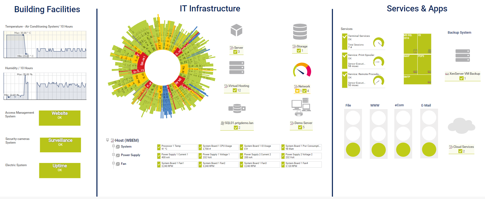Open the Surveillance OK status tile
The height and width of the screenshot is (199, 485).
(60, 145)
